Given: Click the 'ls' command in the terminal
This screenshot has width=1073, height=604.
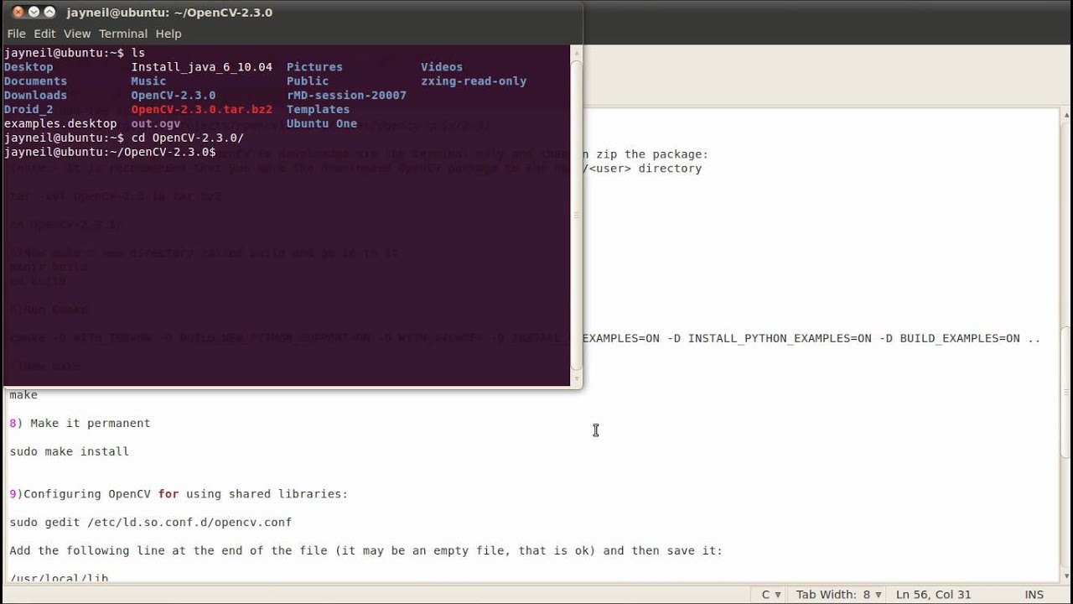Looking at the screenshot, I should click(x=137, y=53).
